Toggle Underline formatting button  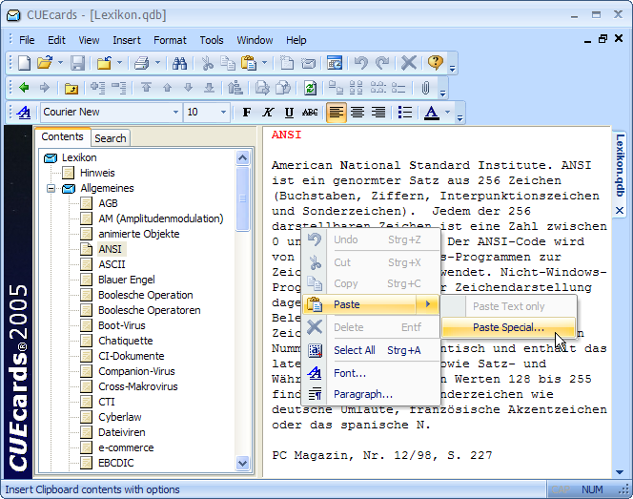[289, 113]
